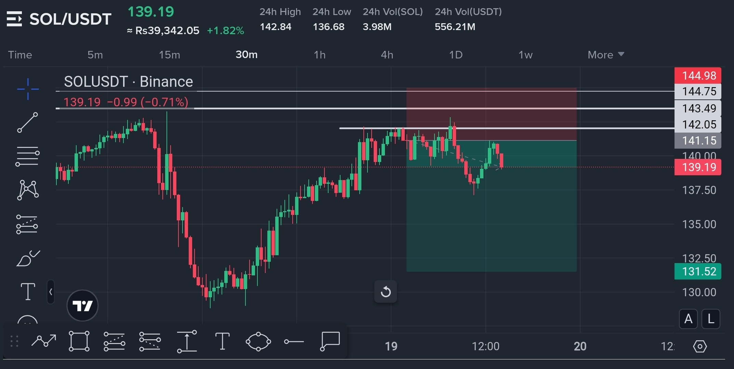Toggle auto scale with the A button
Image resolution: width=734 pixels, height=369 pixels.
coord(688,319)
